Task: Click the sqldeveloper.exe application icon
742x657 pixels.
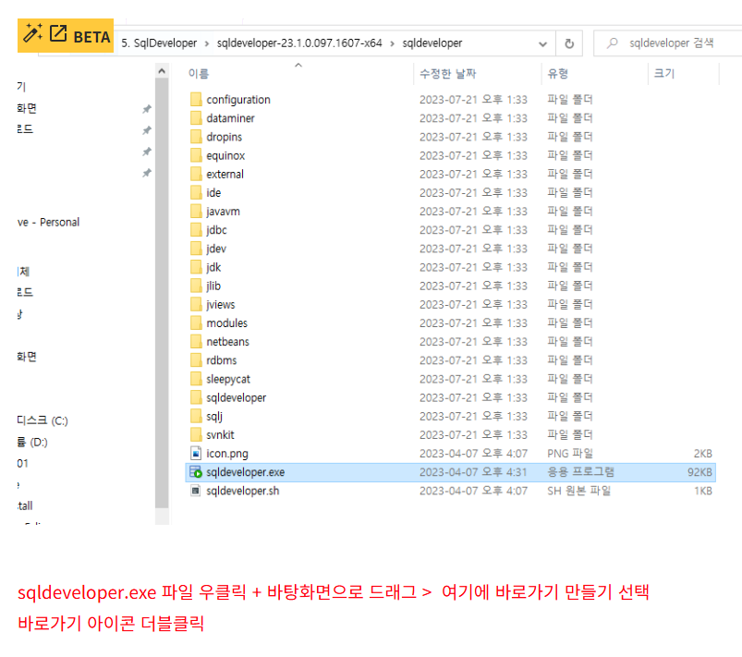Action: point(196,472)
